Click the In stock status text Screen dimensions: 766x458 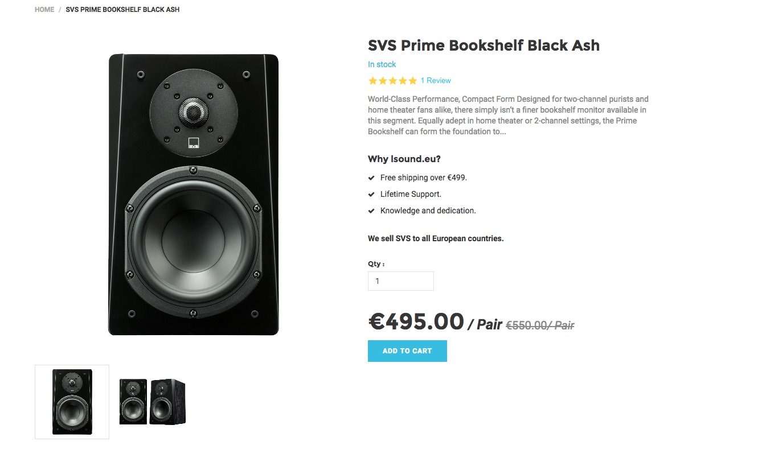pyautogui.click(x=382, y=64)
